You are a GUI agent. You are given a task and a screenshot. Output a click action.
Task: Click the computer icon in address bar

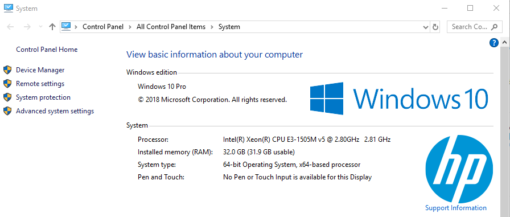tap(66, 27)
